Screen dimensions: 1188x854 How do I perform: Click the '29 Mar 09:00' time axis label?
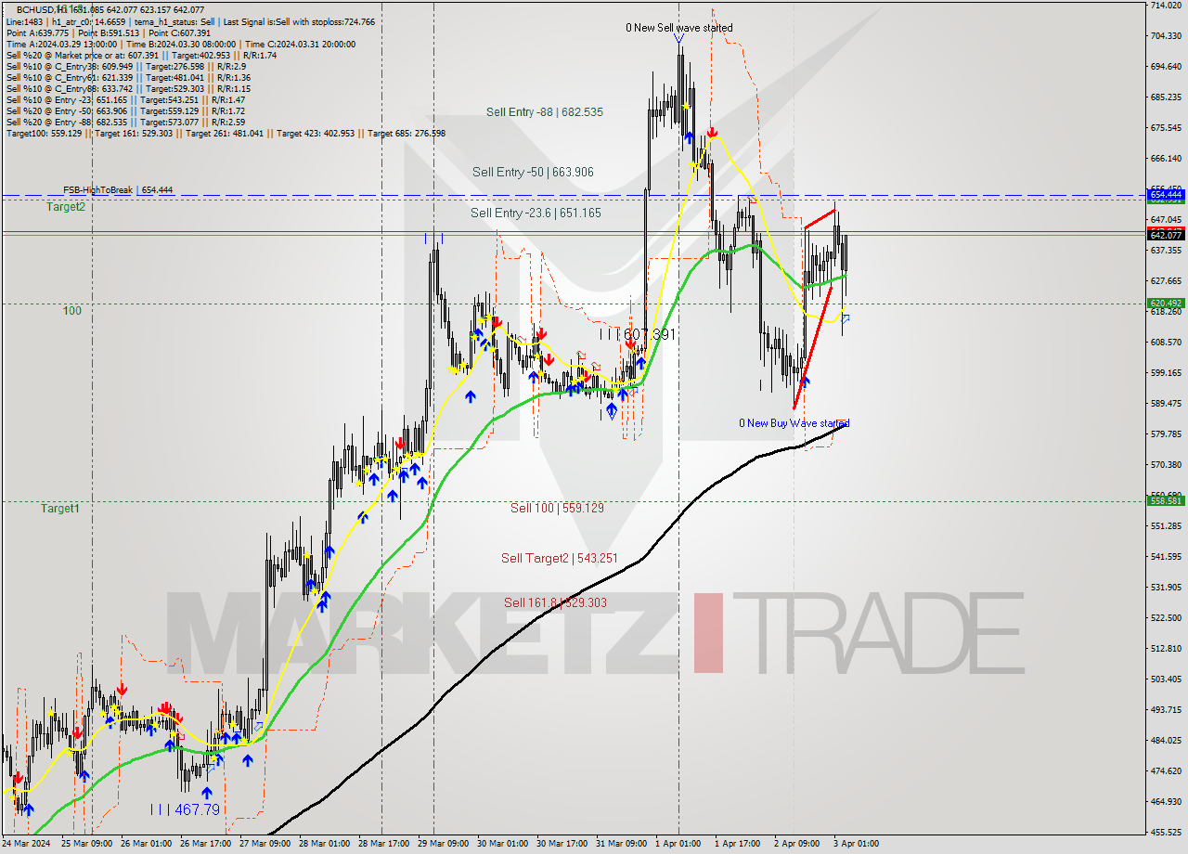coord(444,844)
